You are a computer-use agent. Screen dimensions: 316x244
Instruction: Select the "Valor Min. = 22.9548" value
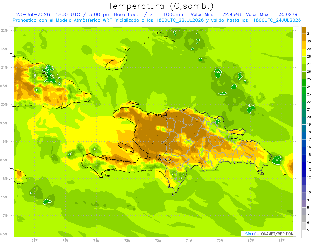[x=216, y=14]
